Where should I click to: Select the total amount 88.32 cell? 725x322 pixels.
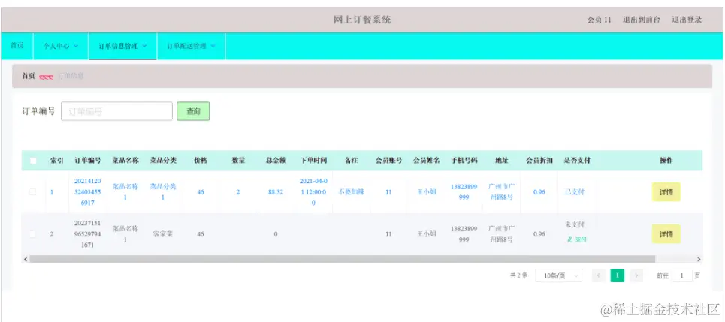click(276, 192)
